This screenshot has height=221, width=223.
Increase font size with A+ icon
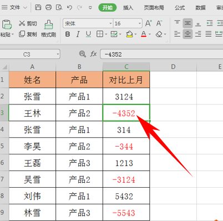(149, 23)
